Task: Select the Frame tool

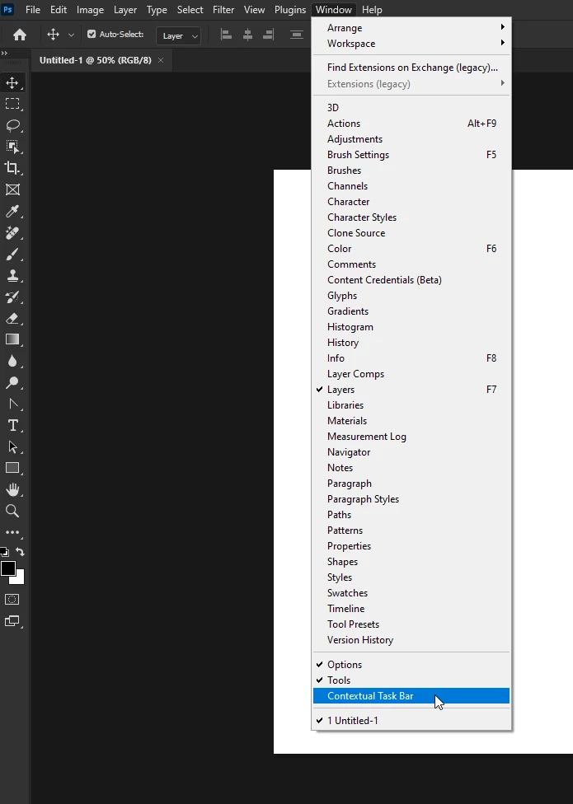Action: coord(12,189)
